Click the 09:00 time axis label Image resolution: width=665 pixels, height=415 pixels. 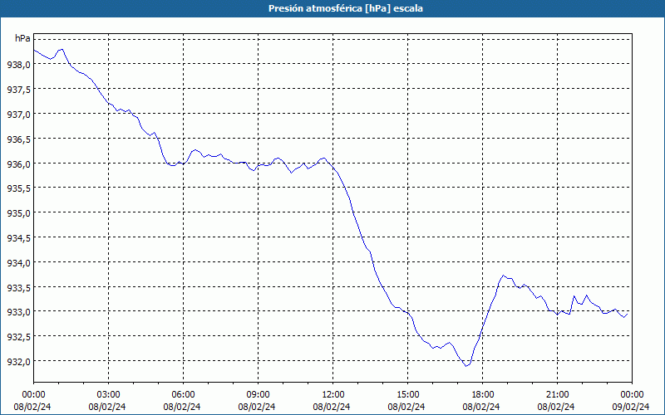pos(258,395)
